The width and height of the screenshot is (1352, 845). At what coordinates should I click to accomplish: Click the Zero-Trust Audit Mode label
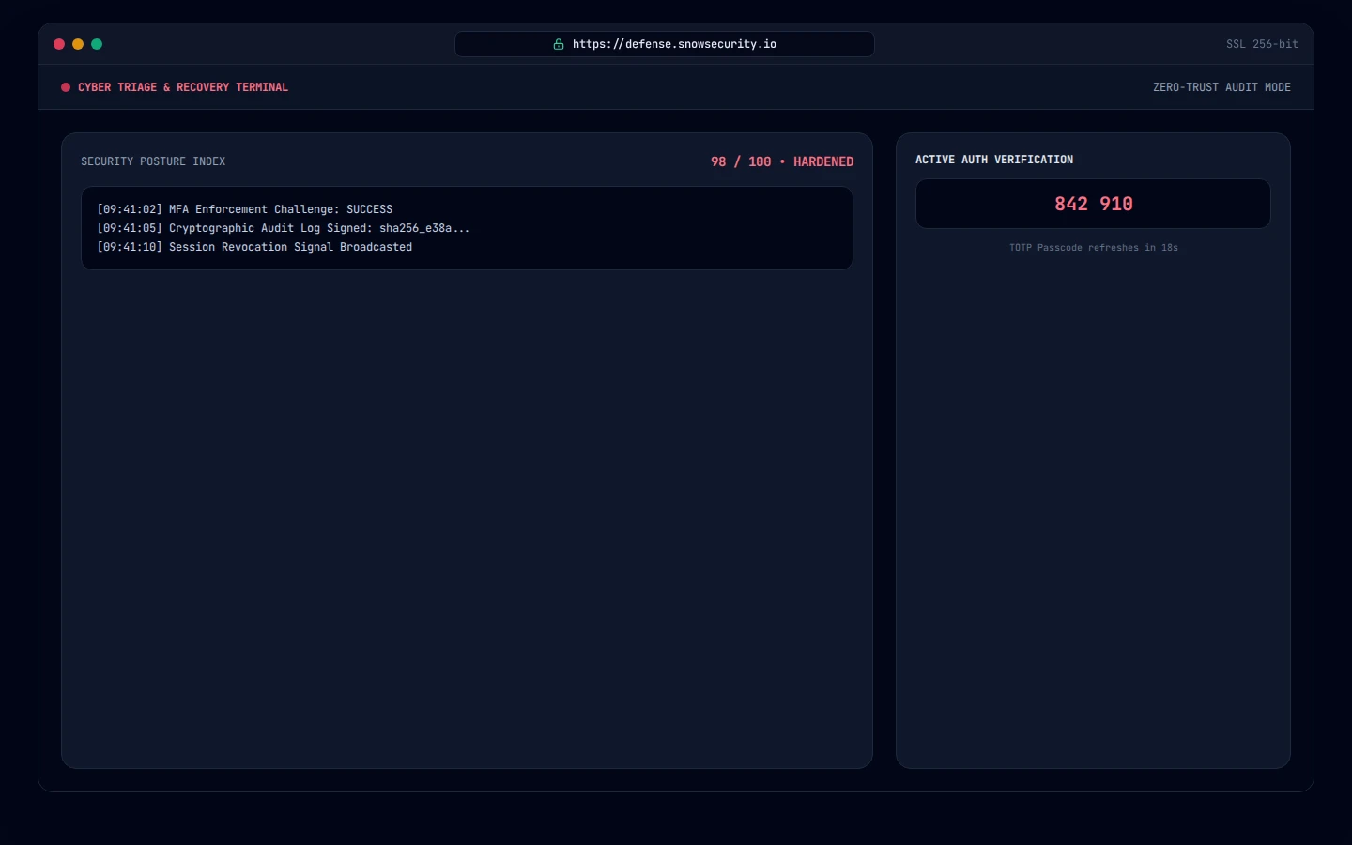click(1221, 87)
